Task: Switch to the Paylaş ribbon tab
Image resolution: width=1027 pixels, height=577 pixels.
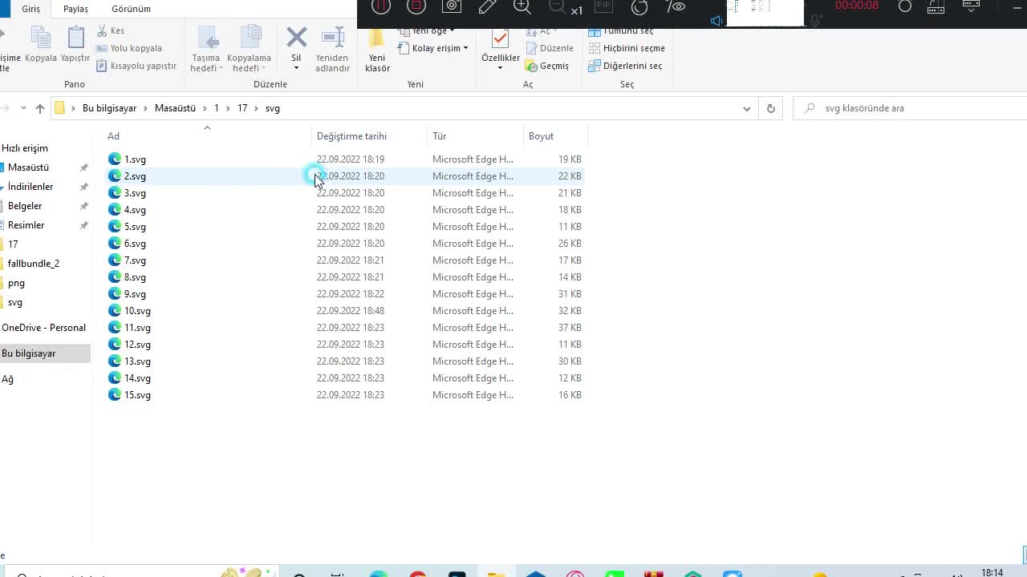Action: pos(75,9)
